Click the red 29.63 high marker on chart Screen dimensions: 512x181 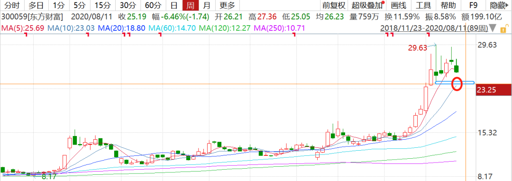pyautogui.click(x=418, y=48)
